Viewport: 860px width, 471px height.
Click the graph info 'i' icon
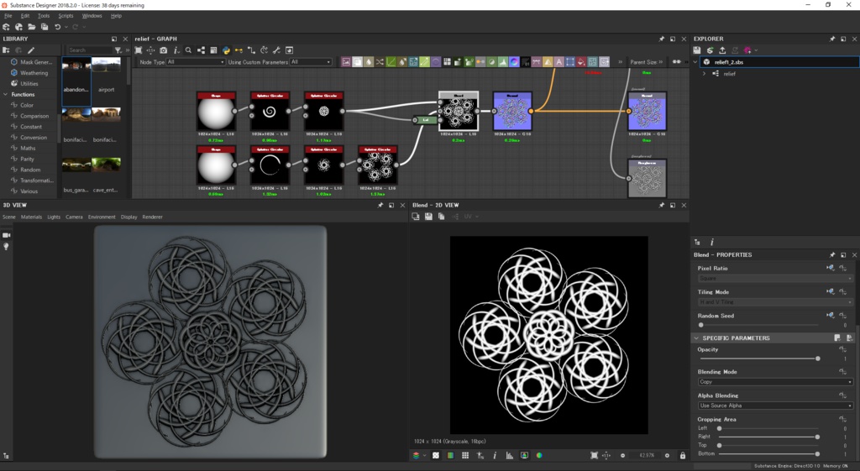coord(176,50)
